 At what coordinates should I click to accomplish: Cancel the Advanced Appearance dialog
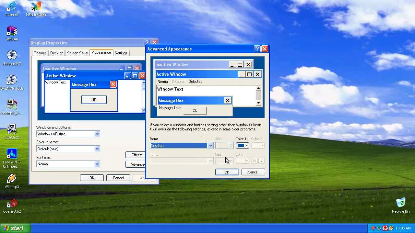[253, 172]
